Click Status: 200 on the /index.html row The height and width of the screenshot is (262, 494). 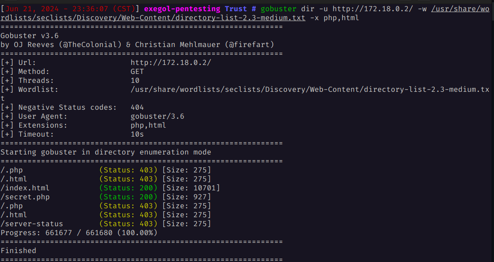(x=128, y=188)
